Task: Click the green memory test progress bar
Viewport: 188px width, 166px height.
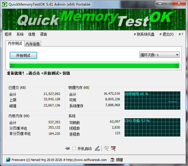Action: [x=94, y=65]
